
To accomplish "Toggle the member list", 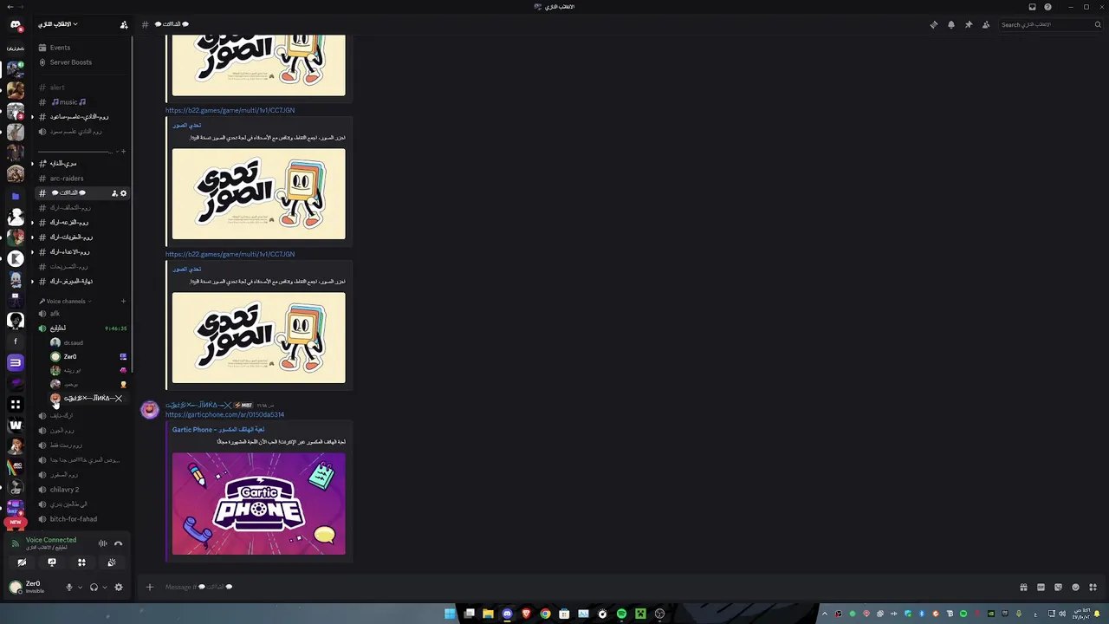I will pyautogui.click(x=986, y=24).
